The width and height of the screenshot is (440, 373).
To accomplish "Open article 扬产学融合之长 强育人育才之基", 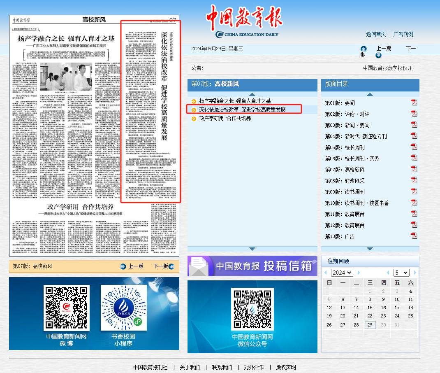I will pyautogui.click(x=235, y=101).
